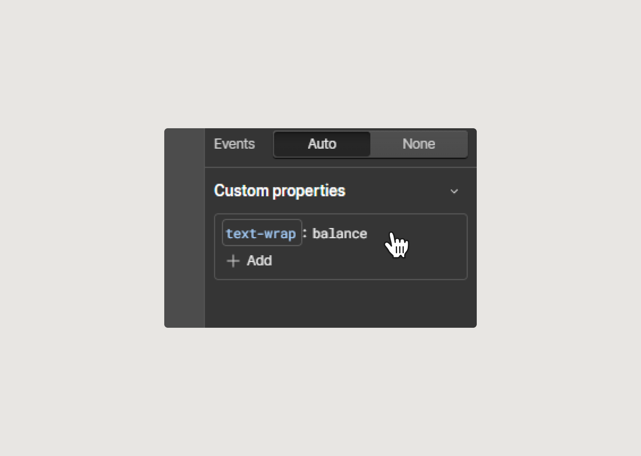The image size is (641, 456).
Task: Set pointer Events to None
Action: point(419,144)
